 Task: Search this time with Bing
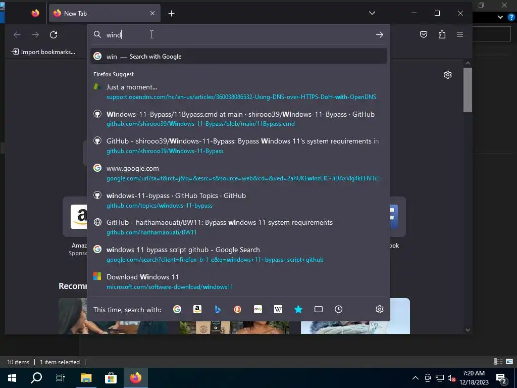pyautogui.click(x=218, y=309)
